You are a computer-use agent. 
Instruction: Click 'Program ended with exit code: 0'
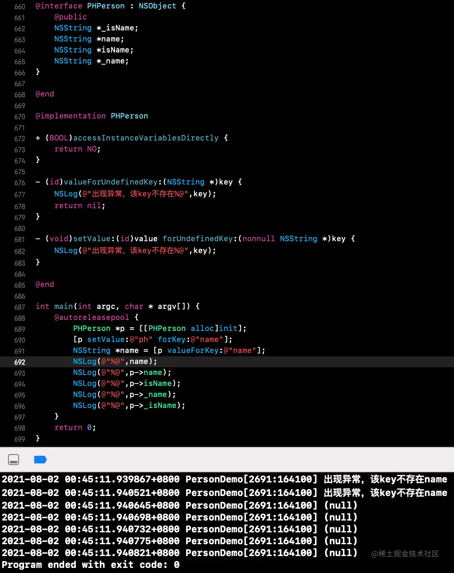90,565
